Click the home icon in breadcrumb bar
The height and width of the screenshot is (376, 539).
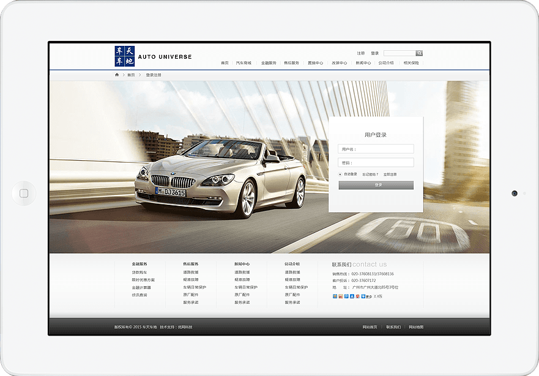pos(117,75)
